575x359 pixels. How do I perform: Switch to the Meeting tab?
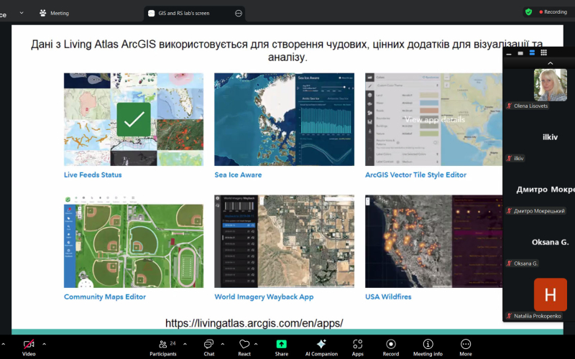[55, 12]
